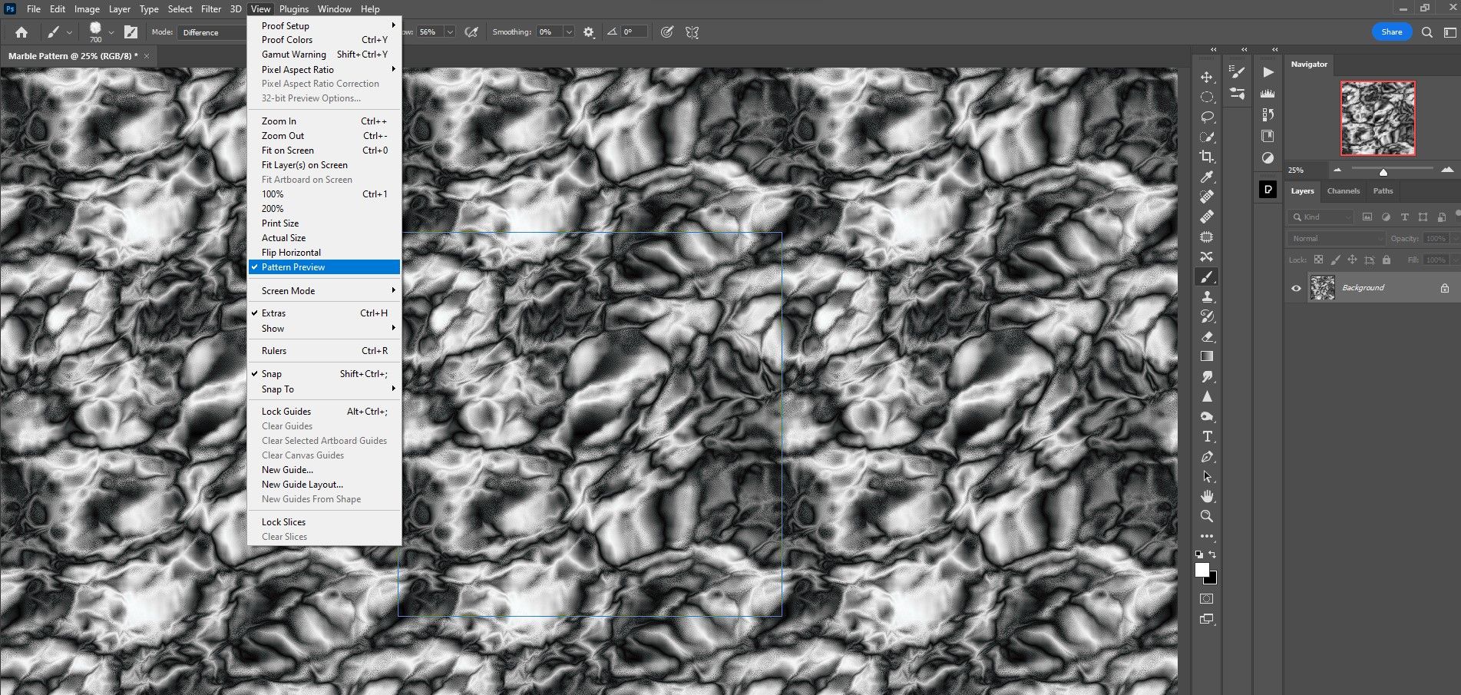Click the Share button

(1391, 31)
